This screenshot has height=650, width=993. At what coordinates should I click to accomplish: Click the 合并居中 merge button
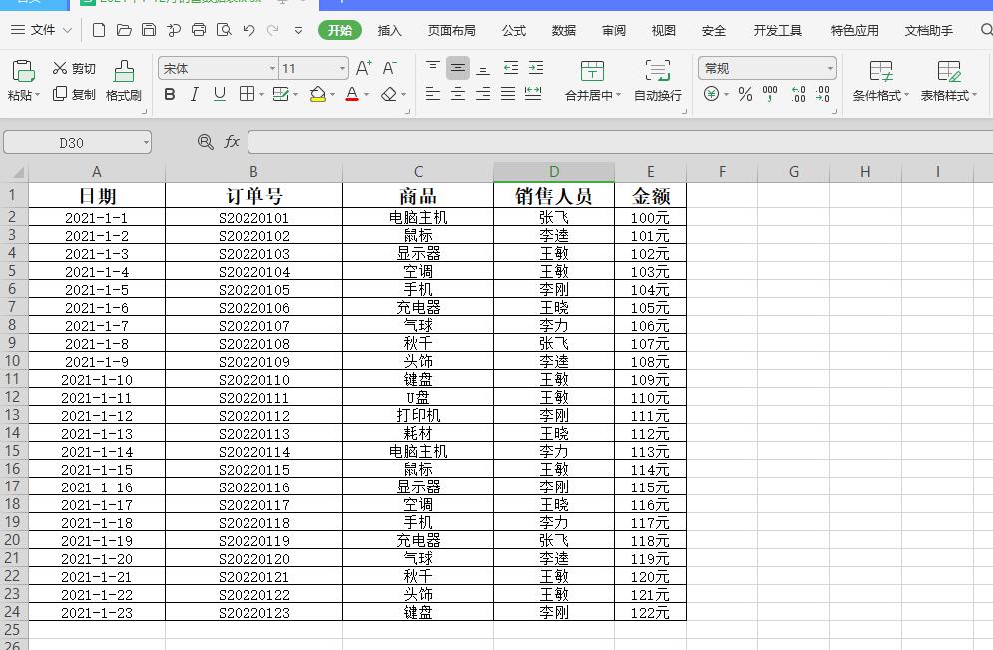tap(592, 81)
